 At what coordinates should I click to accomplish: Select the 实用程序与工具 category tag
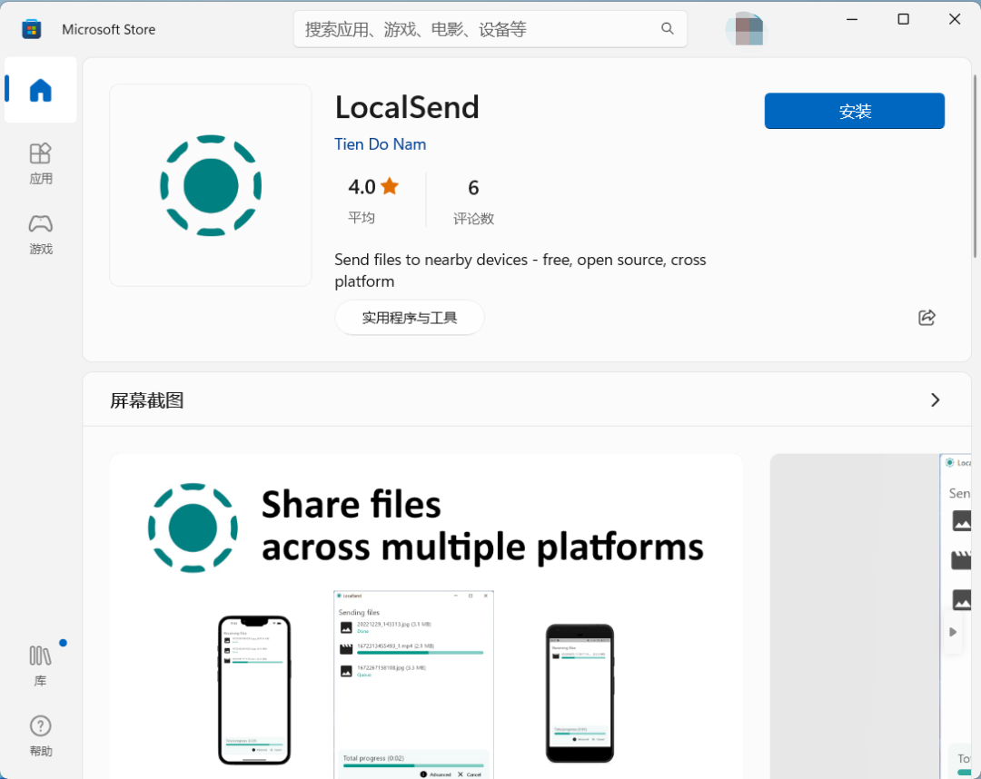(410, 318)
